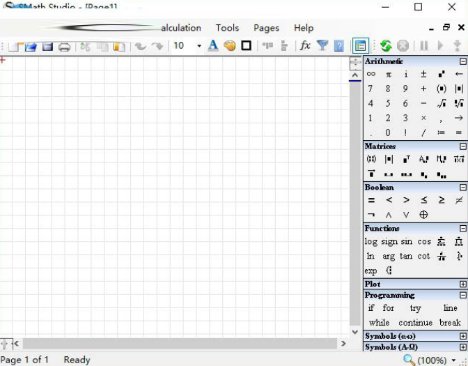This screenshot has height=366, width=468.
Task: Collapse the Arithmetic panel
Action: point(463,61)
